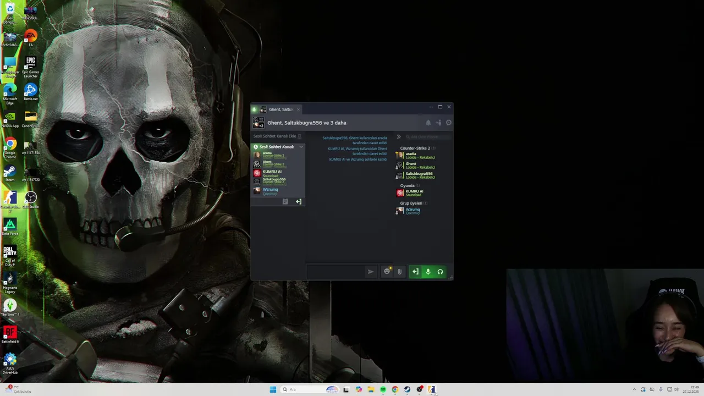The height and width of the screenshot is (396, 704).
Task: Open Steam from taskbar
Action: 407,389
